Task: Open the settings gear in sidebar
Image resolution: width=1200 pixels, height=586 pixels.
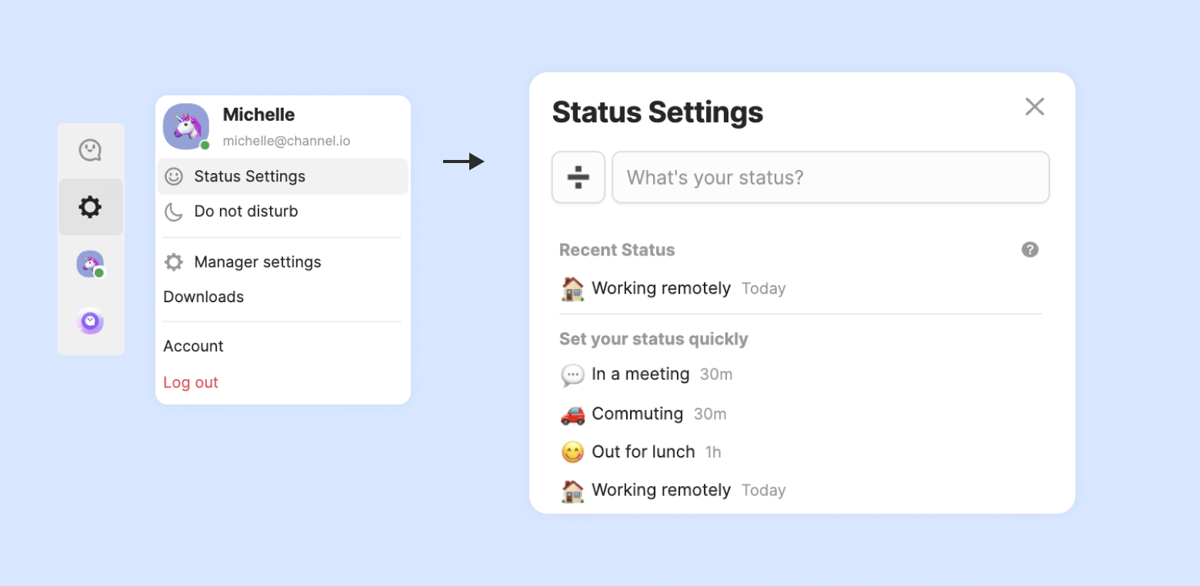Action: click(x=91, y=207)
